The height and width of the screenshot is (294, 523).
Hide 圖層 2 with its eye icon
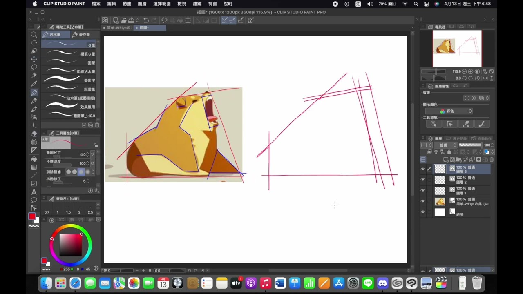pyautogui.click(x=423, y=180)
